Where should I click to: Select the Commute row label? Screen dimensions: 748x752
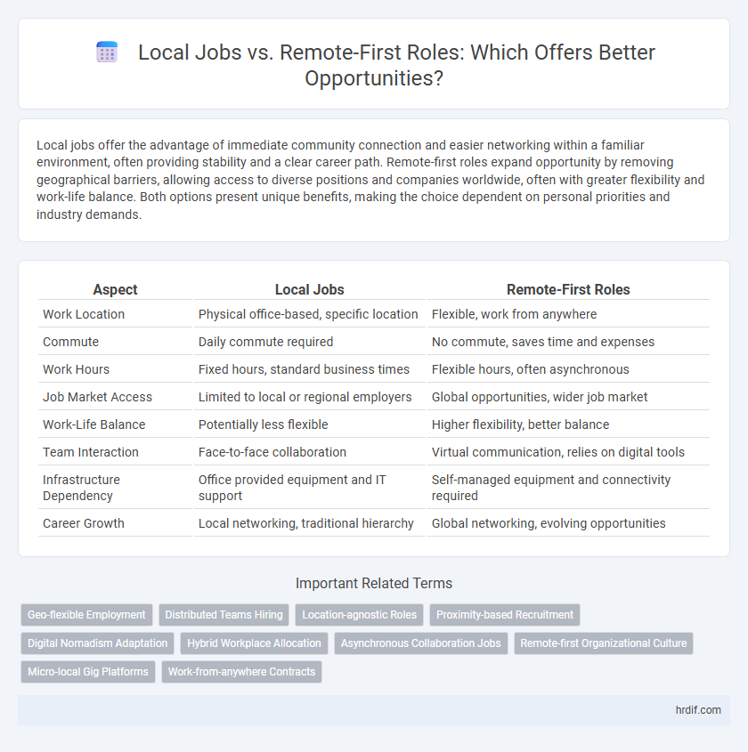(x=70, y=342)
